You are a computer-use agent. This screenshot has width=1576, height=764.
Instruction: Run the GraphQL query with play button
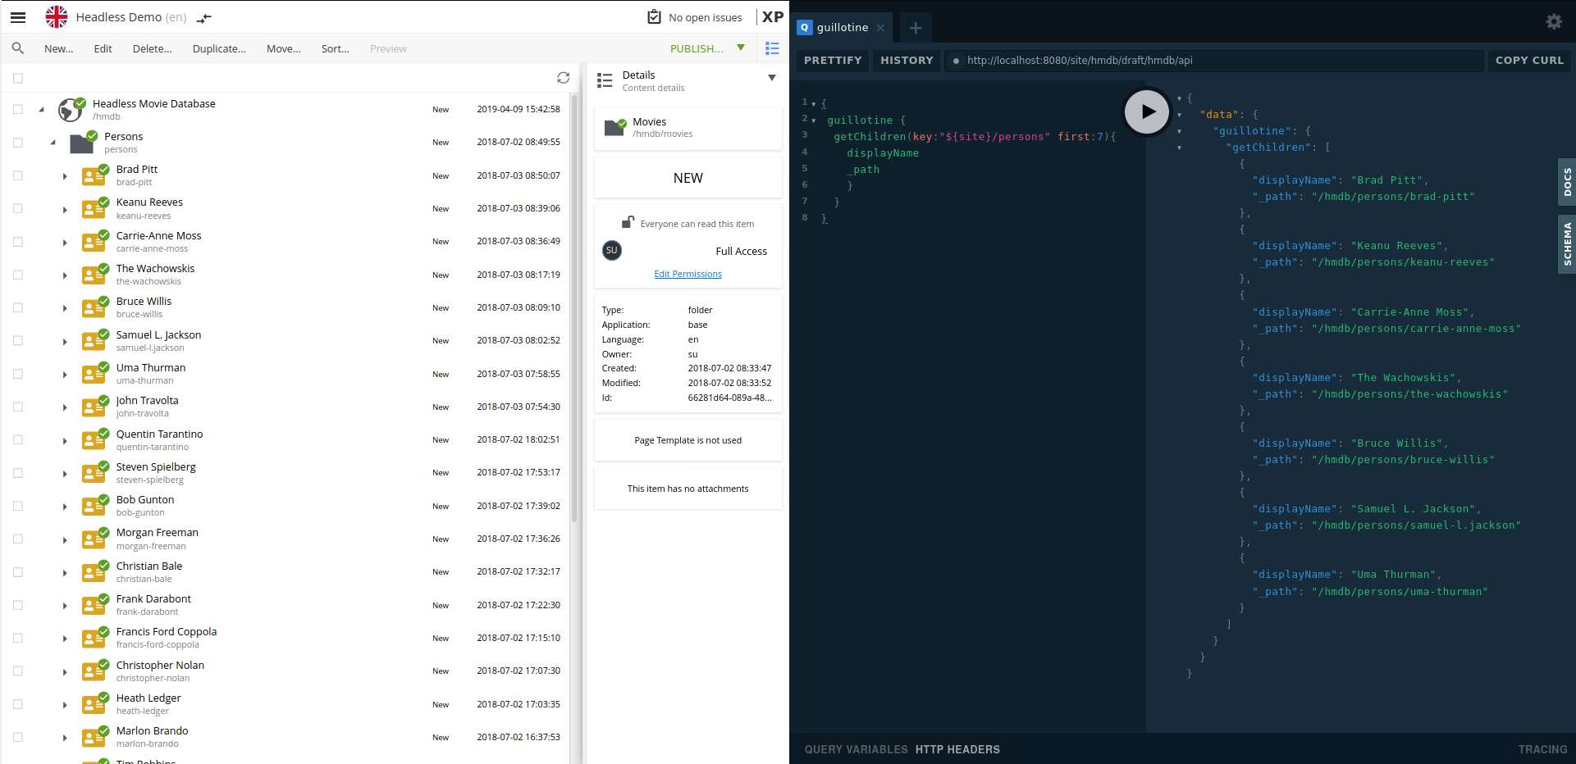coord(1146,111)
